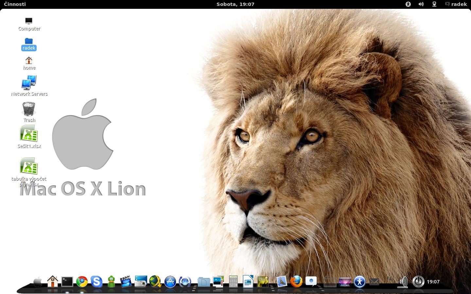This screenshot has height=294, width=471.
Task: Open the Mail stamp icon in dock
Action: click(282, 281)
